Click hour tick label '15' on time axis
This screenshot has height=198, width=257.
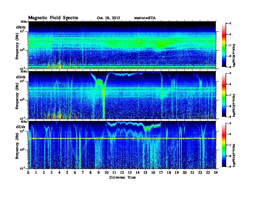tap(145, 172)
